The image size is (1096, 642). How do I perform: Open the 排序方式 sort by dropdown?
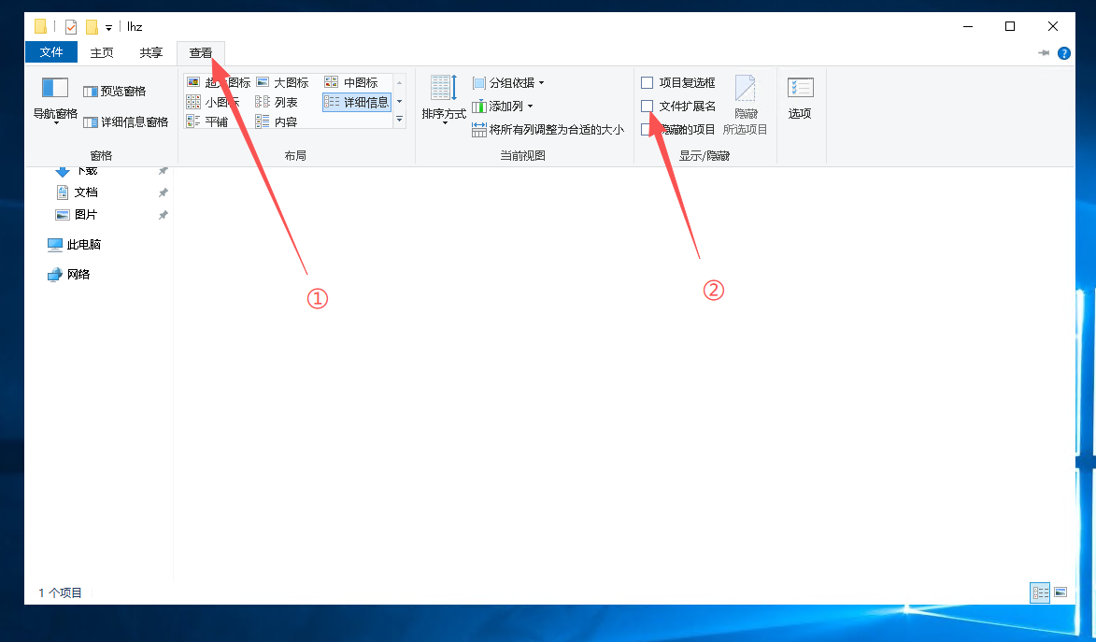(444, 100)
